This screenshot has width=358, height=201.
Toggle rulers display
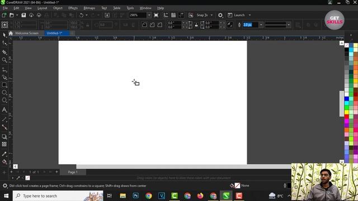pyautogui.click(x=166, y=15)
